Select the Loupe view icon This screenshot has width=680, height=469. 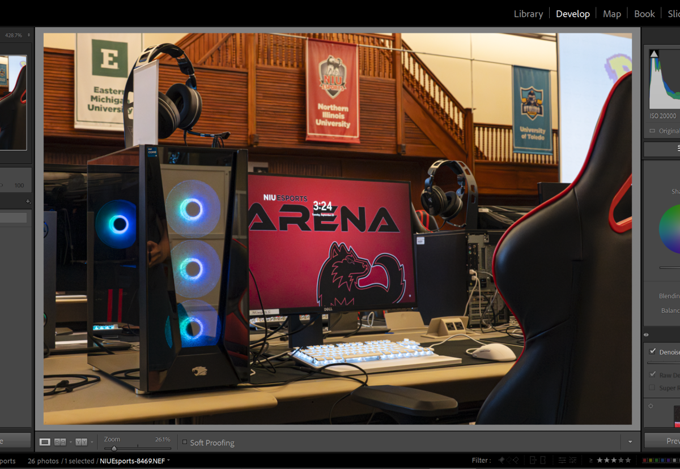(x=45, y=442)
